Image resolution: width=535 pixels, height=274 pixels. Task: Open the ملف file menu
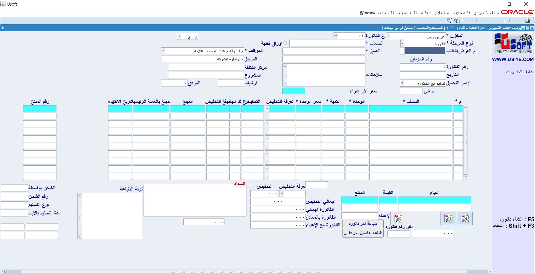pyautogui.click(x=495, y=13)
